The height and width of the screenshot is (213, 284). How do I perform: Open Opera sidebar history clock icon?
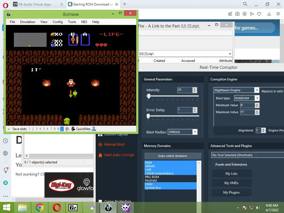coord(6,141)
